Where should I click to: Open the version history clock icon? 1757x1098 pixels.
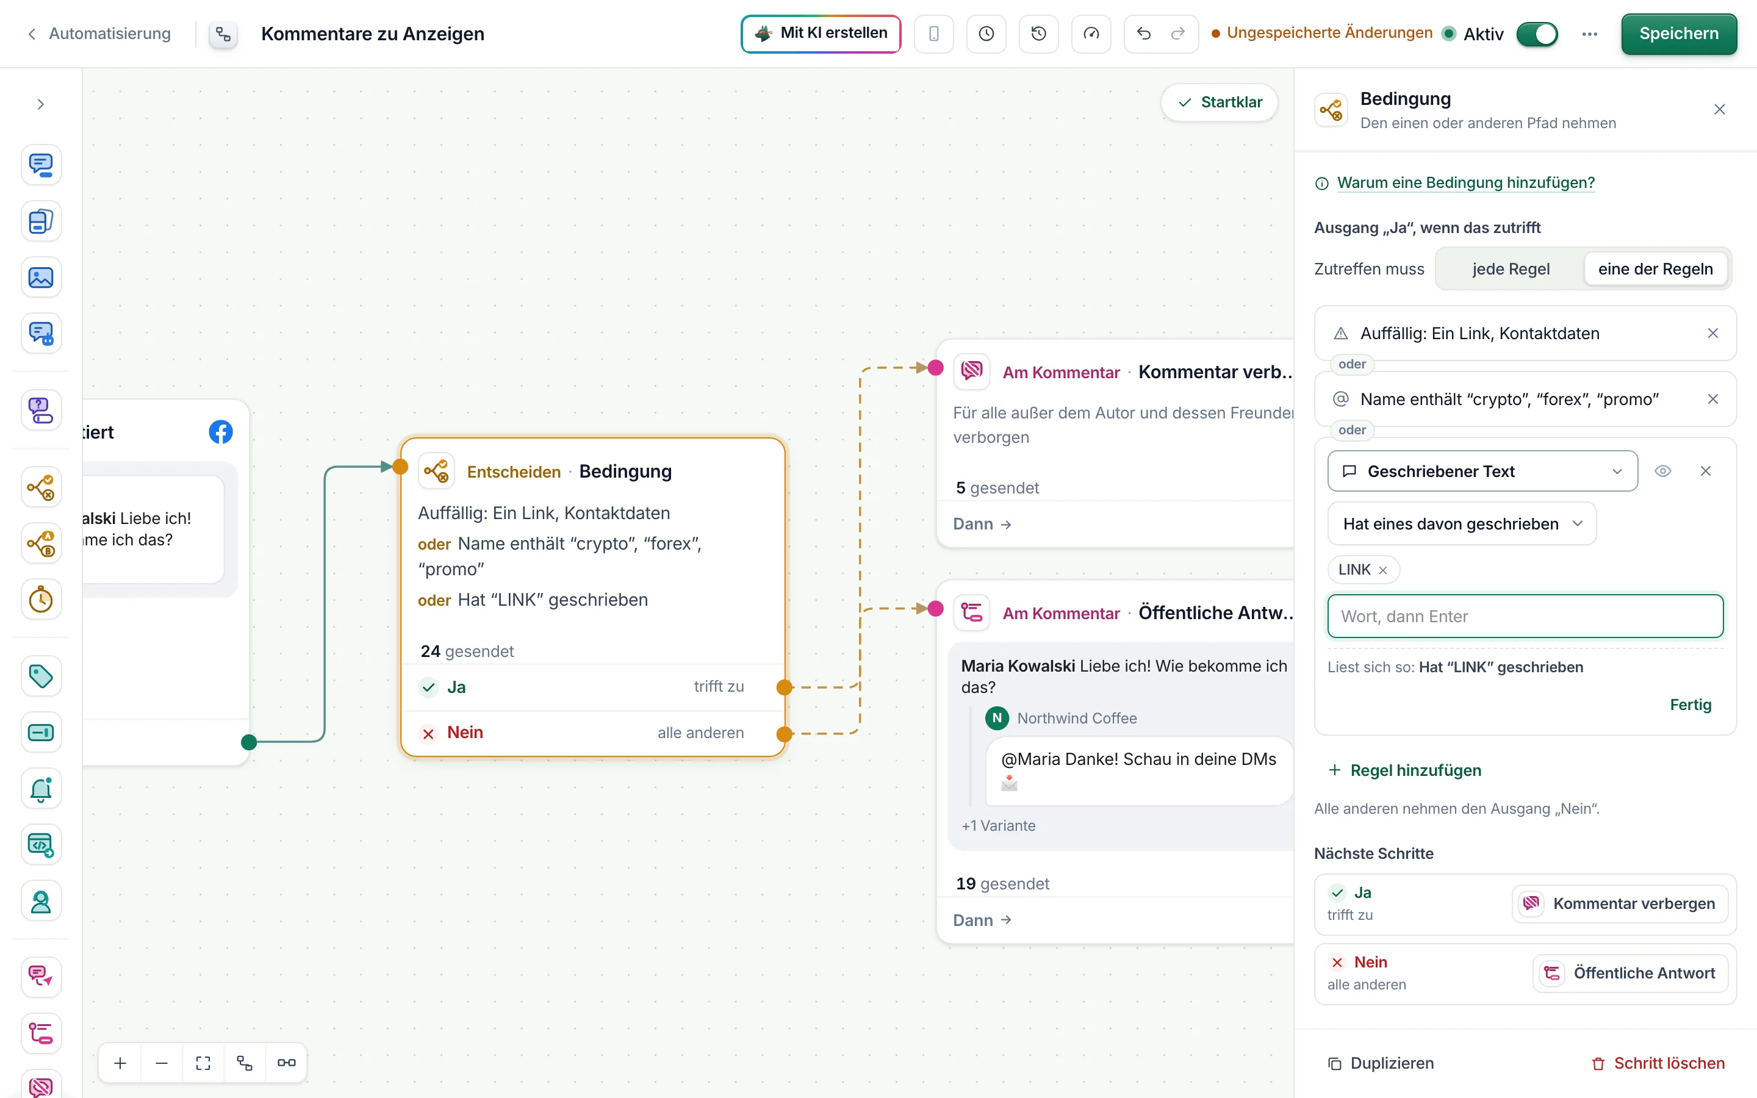click(1038, 34)
